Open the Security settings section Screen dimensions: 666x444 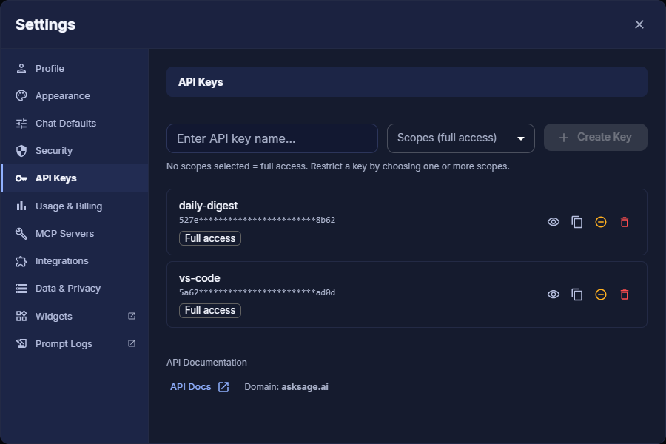(x=74, y=151)
